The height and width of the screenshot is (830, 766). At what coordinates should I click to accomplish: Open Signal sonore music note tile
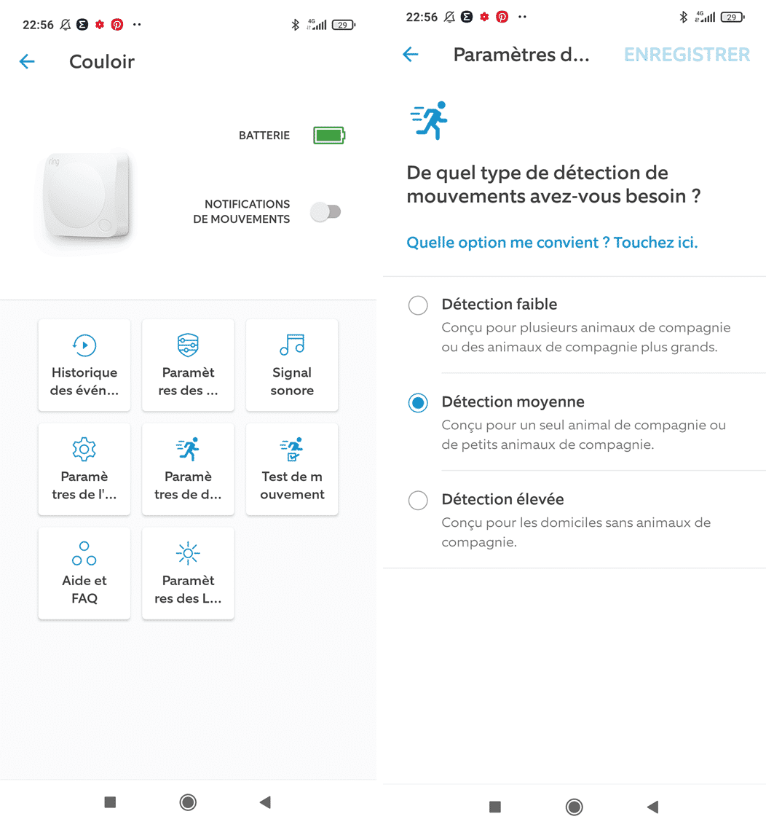(292, 365)
